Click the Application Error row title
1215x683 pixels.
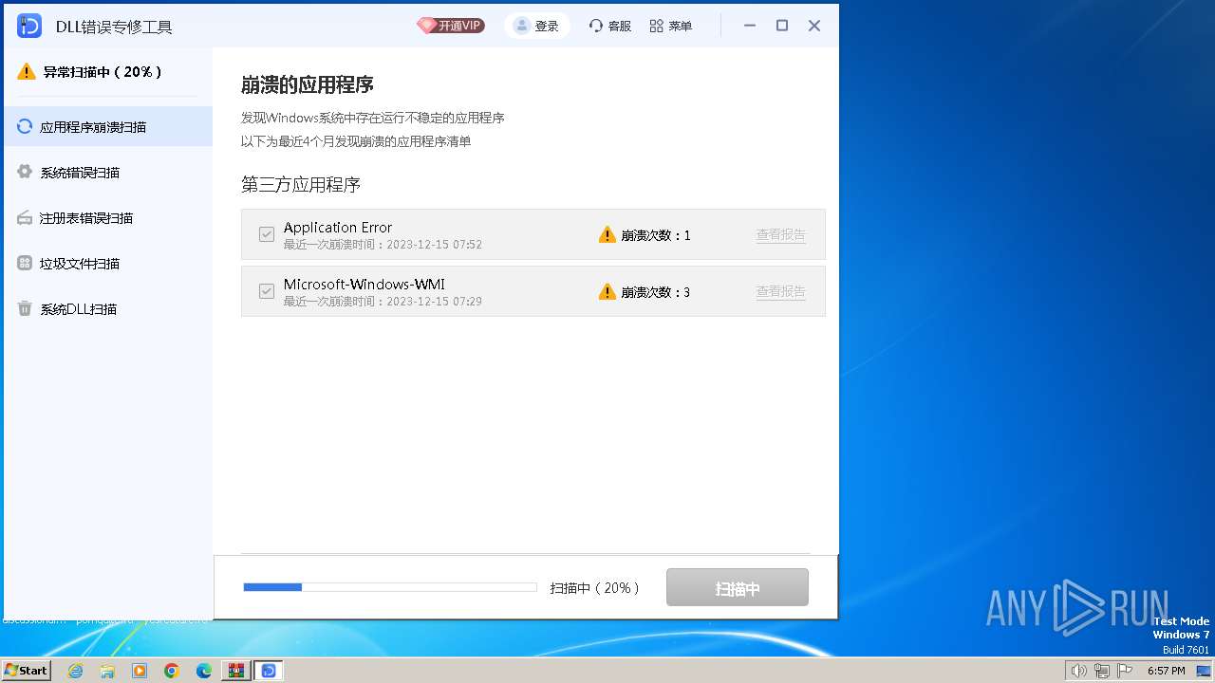pos(338,227)
